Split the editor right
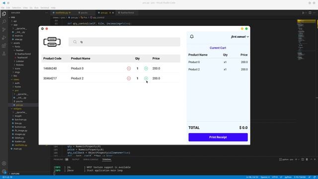 (x=310, y=13)
